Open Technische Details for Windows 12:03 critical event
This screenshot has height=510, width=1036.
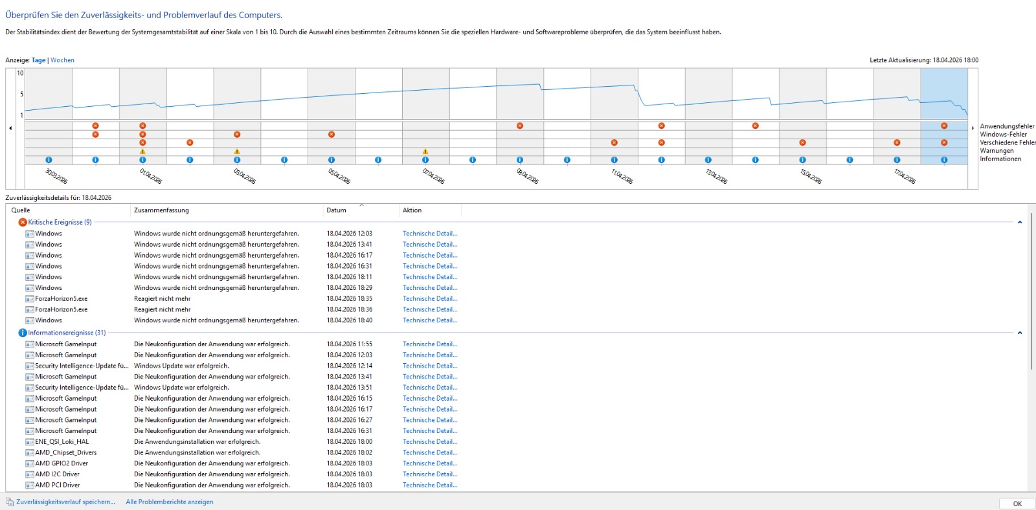click(430, 234)
